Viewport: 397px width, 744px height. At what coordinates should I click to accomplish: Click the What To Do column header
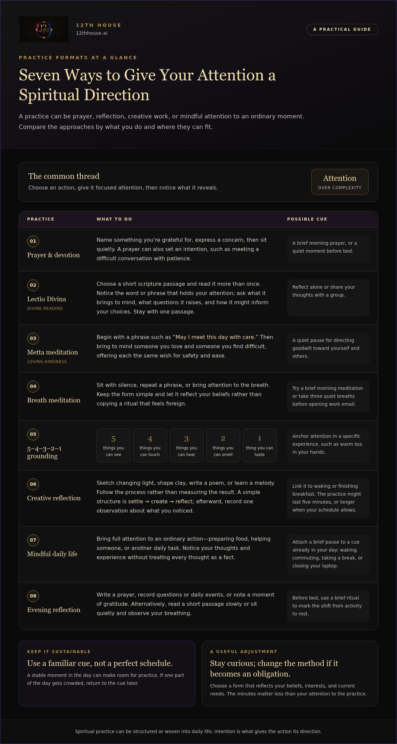pos(114,219)
